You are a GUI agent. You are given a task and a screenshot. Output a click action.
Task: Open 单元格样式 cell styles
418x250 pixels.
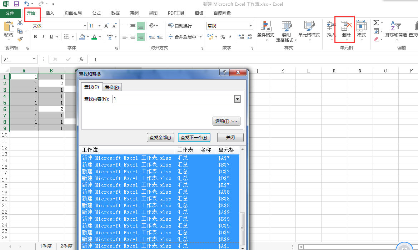309,31
